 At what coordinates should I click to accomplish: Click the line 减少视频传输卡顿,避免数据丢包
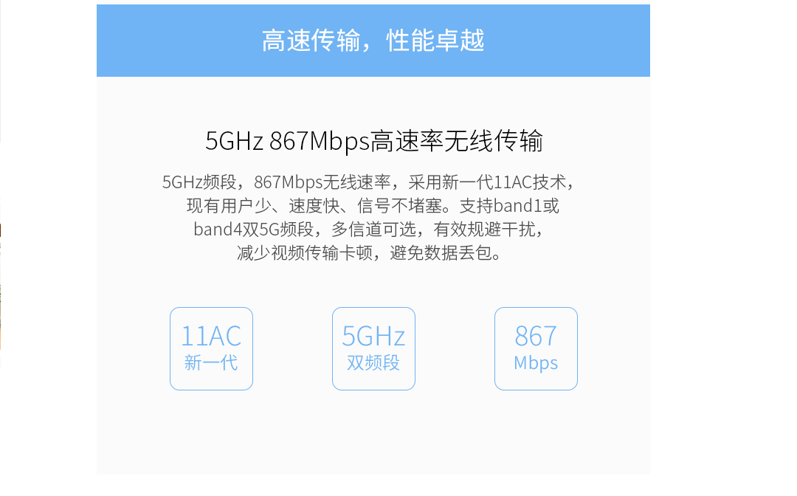click(370, 252)
